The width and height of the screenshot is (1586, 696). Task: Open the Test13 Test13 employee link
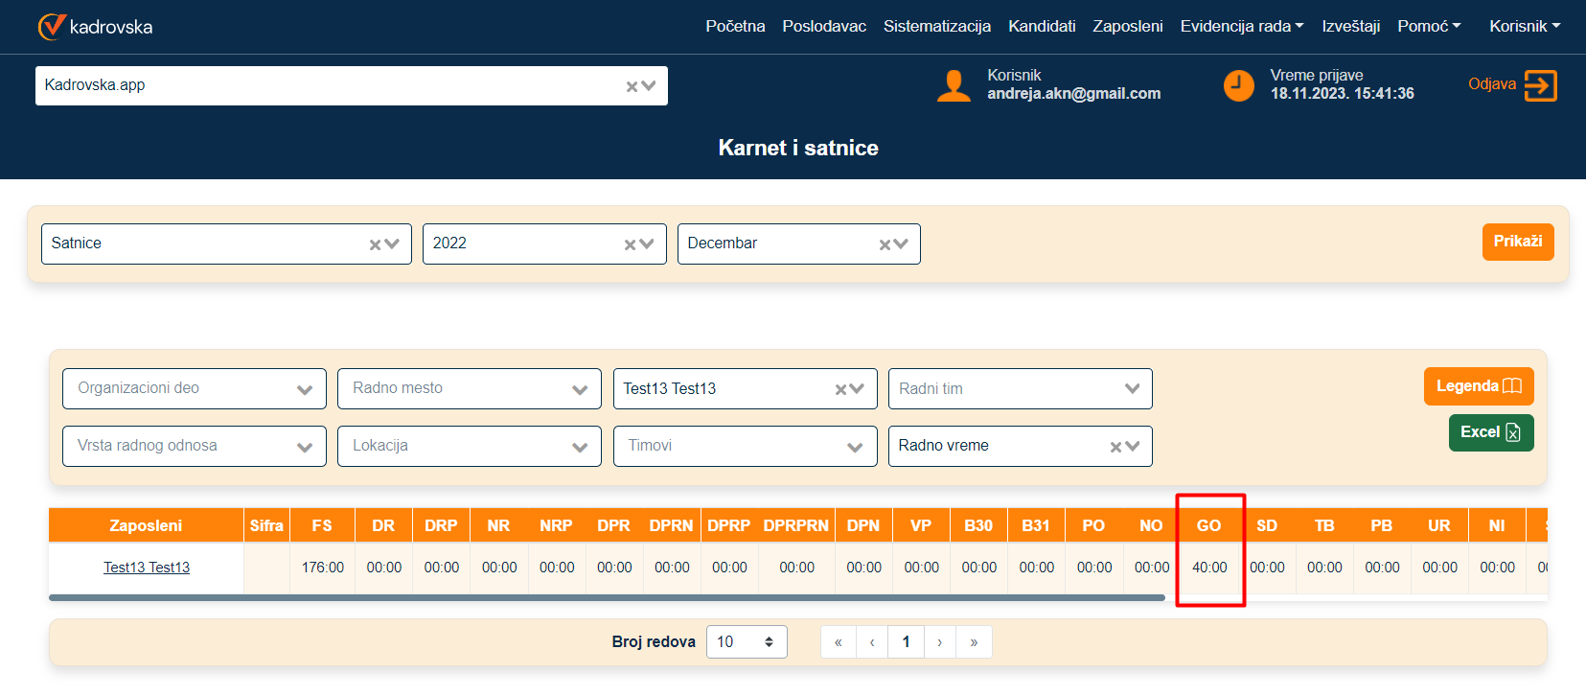[x=147, y=568]
